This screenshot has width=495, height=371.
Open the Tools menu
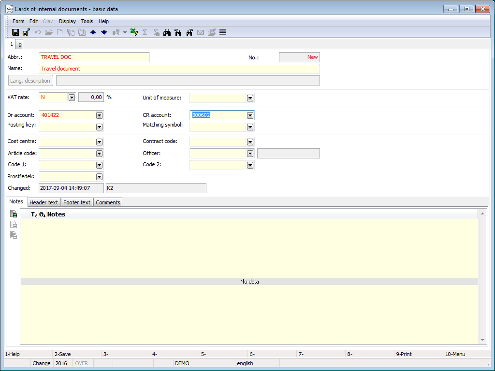coord(87,21)
